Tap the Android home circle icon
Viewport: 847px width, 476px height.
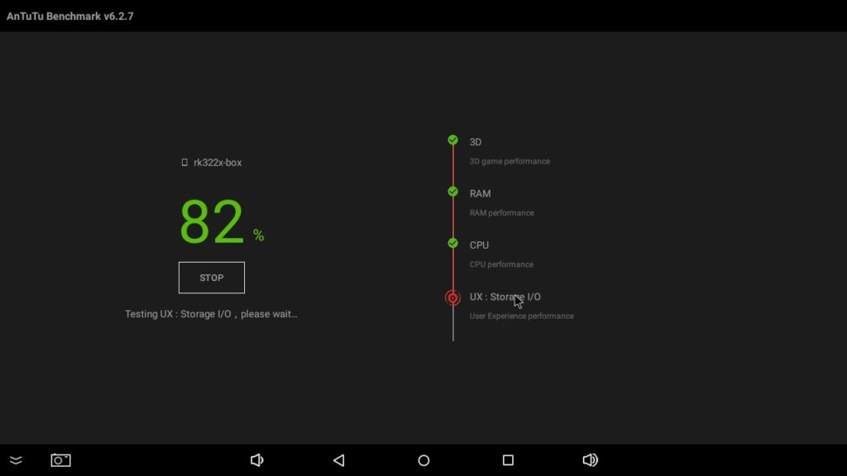pos(423,460)
